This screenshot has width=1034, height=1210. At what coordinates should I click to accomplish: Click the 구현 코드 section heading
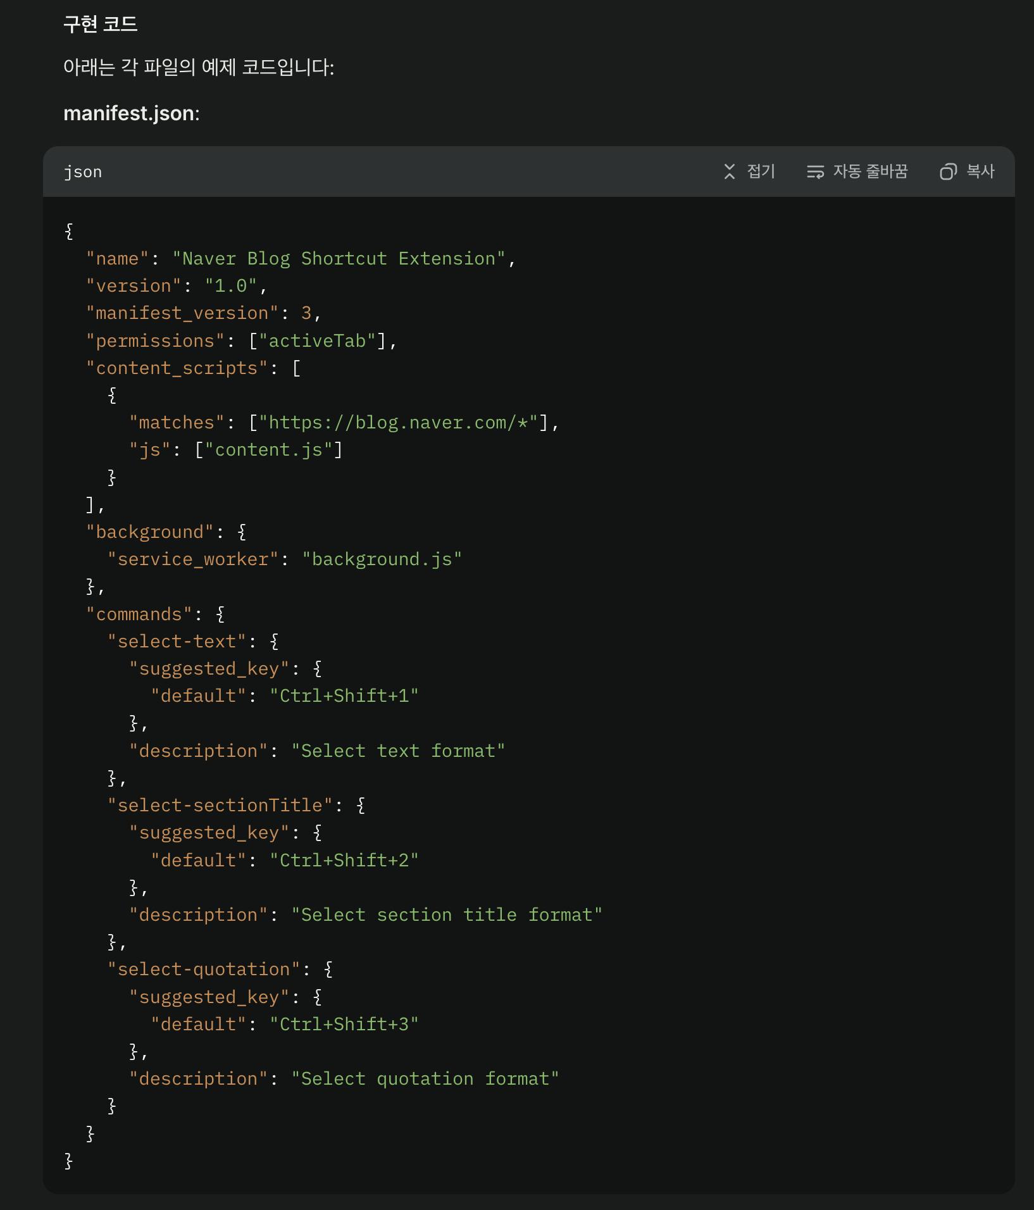pyautogui.click(x=101, y=24)
